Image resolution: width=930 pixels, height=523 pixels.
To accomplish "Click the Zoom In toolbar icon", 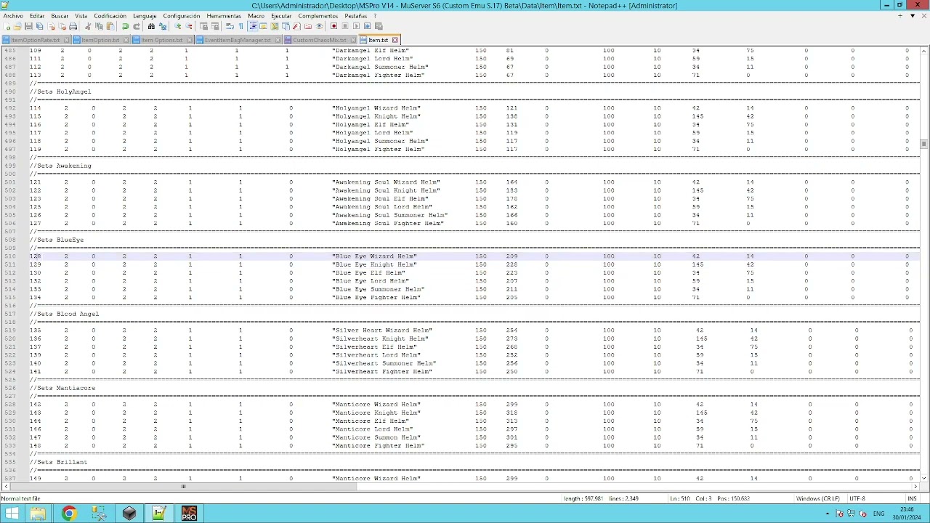I will pyautogui.click(x=177, y=26).
